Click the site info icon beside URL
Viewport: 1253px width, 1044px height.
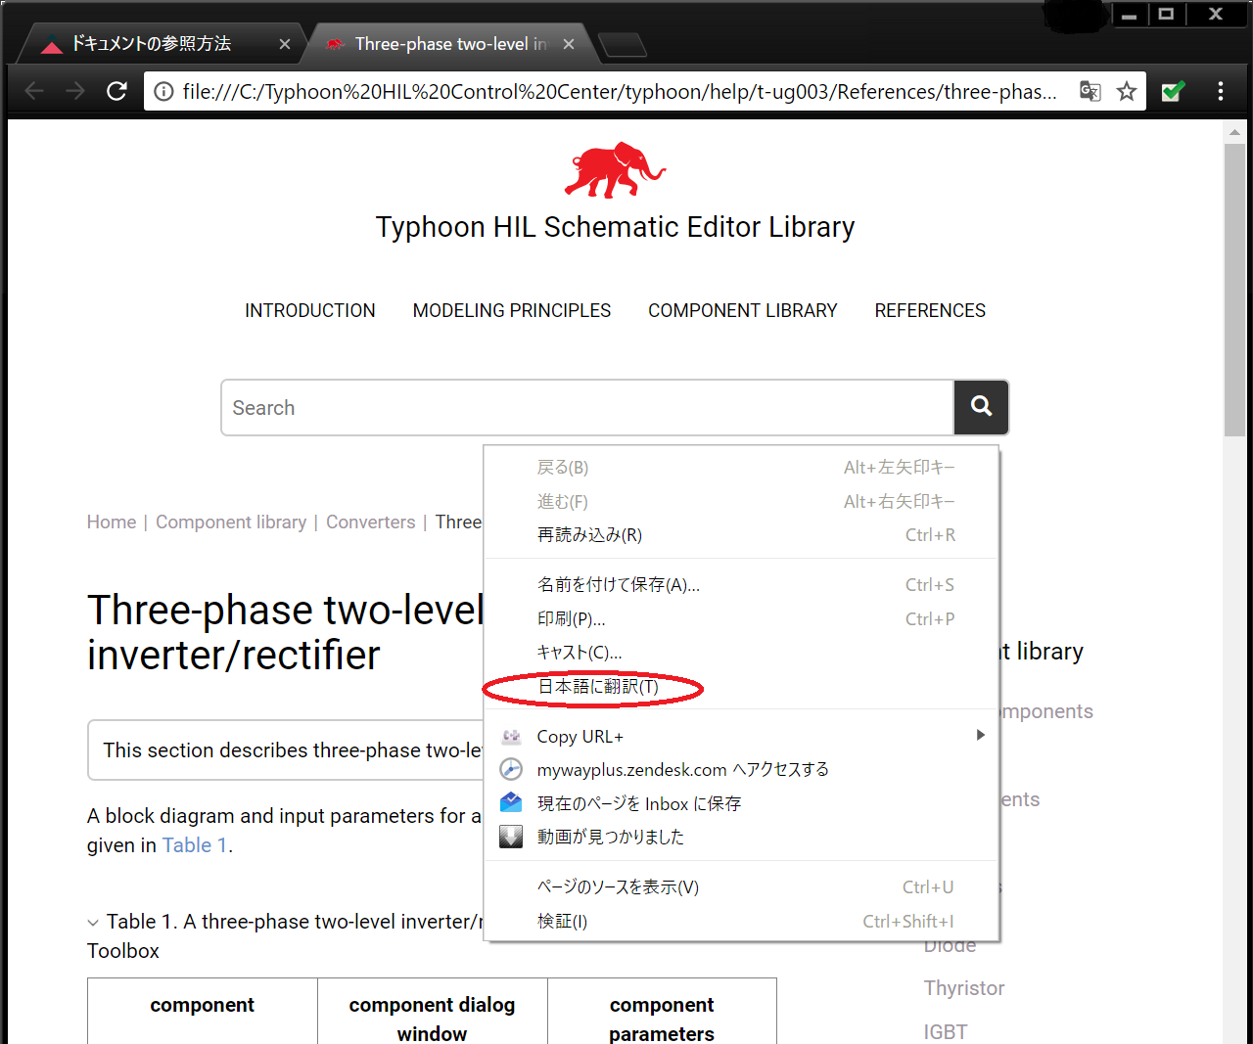[164, 91]
